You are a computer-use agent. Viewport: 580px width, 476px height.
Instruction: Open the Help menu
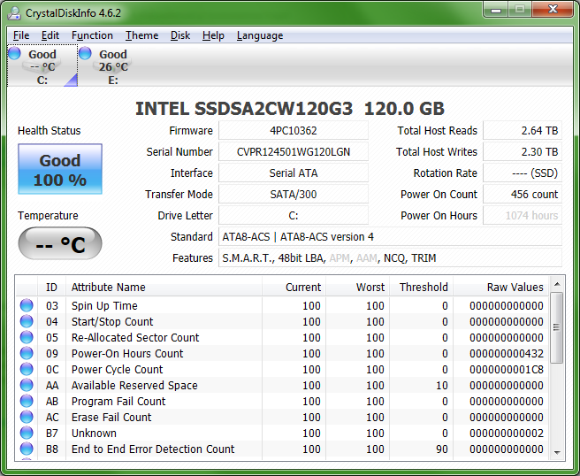coord(213,35)
